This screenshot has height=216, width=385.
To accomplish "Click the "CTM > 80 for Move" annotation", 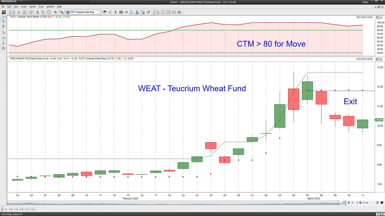I will point(271,44).
